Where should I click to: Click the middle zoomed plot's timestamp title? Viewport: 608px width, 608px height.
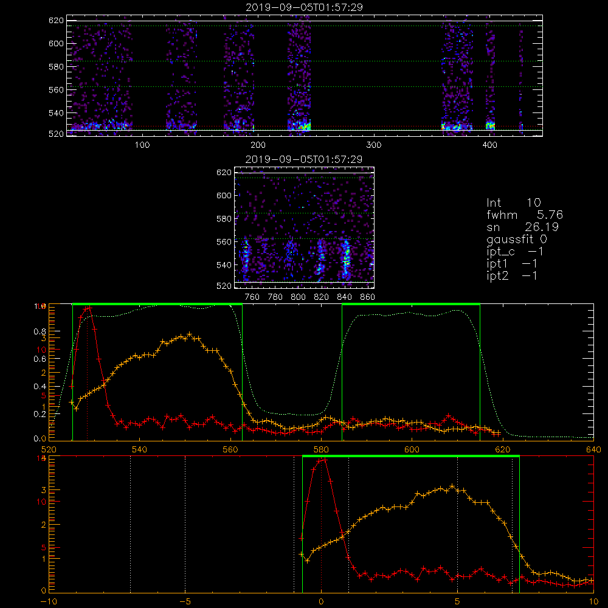point(304,159)
